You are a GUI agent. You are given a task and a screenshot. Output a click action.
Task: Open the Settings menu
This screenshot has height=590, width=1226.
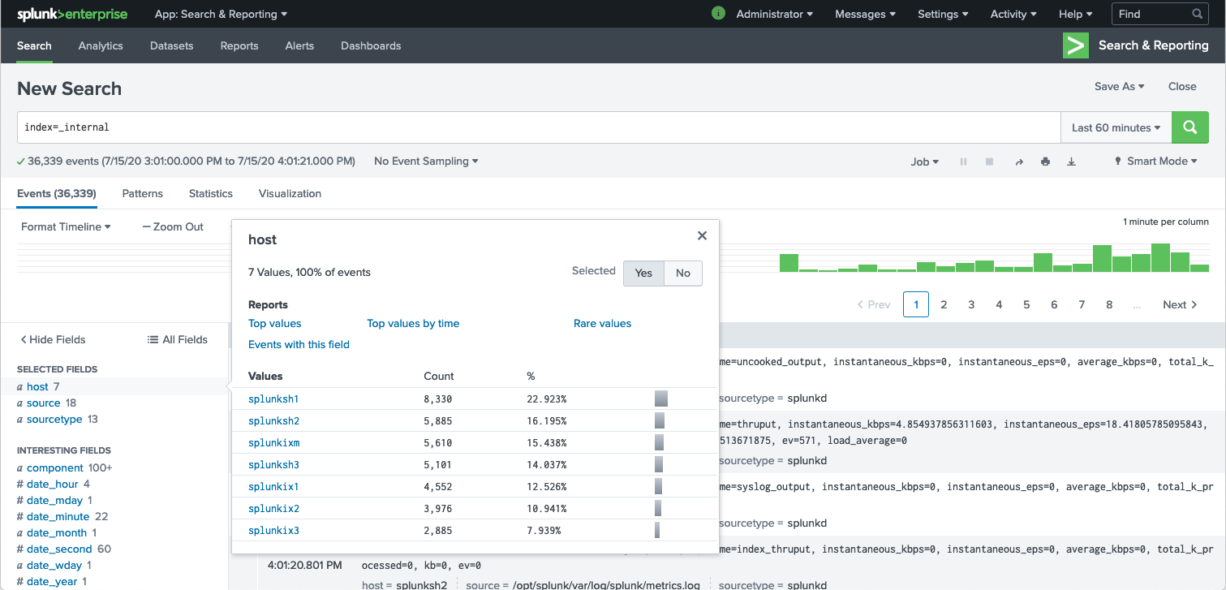[x=943, y=14]
